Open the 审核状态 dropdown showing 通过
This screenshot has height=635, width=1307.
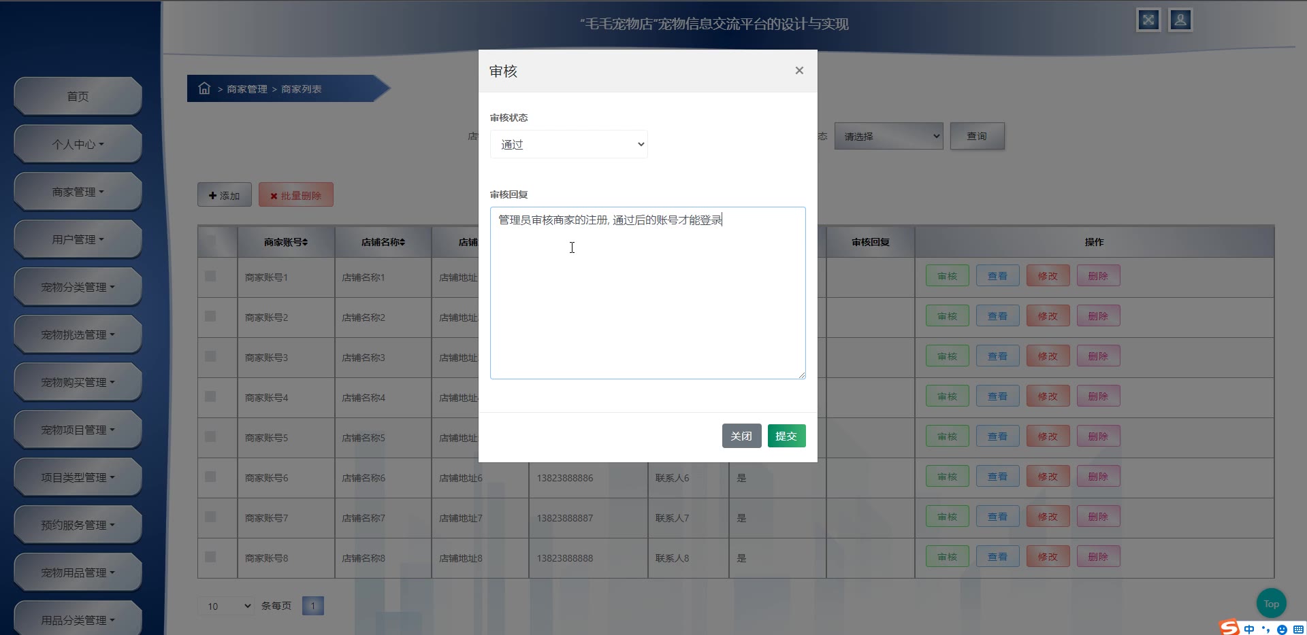pos(568,144)
